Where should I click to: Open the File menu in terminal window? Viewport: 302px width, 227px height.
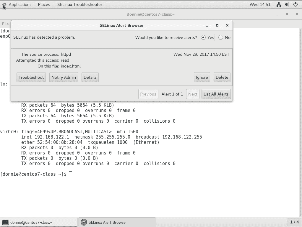pos(5,24)
